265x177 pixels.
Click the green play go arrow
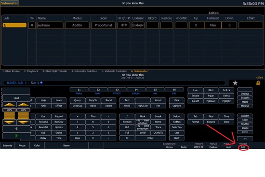(16, 136)
